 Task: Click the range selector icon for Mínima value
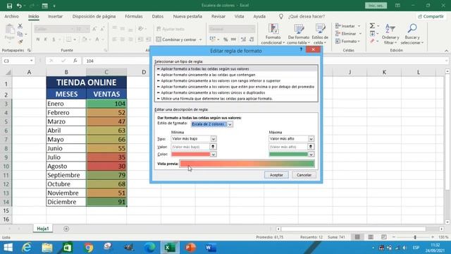pyautogui.click(x=213, y=147)
